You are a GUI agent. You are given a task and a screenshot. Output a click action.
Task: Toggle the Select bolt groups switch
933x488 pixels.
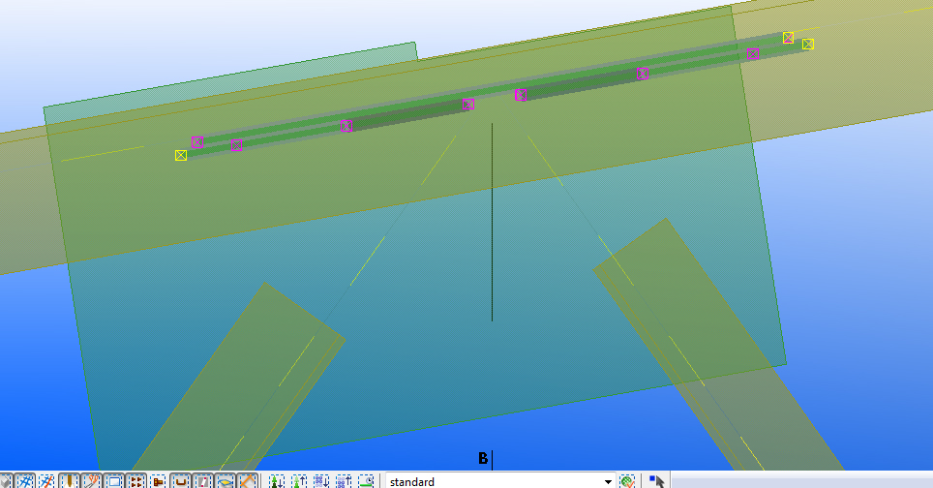click(136, 481)
